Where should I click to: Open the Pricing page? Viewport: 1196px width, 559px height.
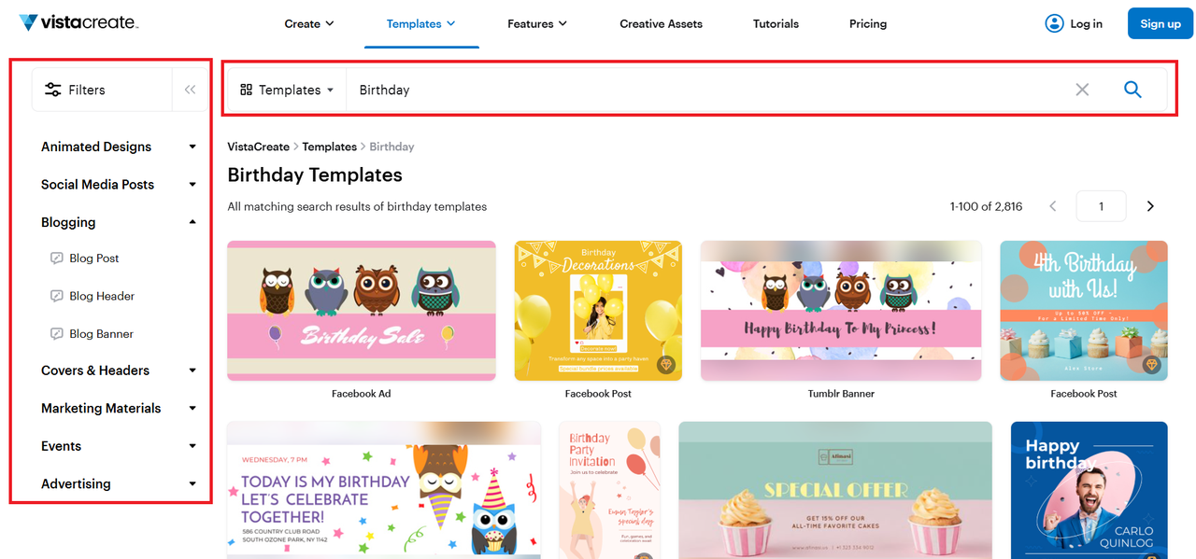(x=868, y=23)
